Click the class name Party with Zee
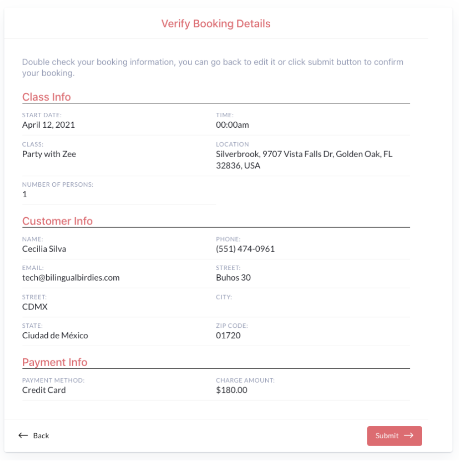Viewport: 459px width, 467px height. [x=49, y=154]
